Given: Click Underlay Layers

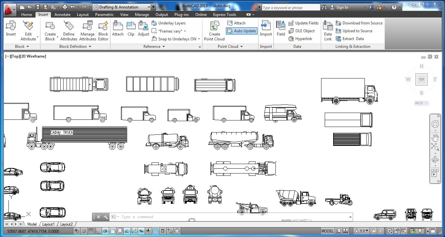Looking at the screenshot, I should click(x=169, y=23).
